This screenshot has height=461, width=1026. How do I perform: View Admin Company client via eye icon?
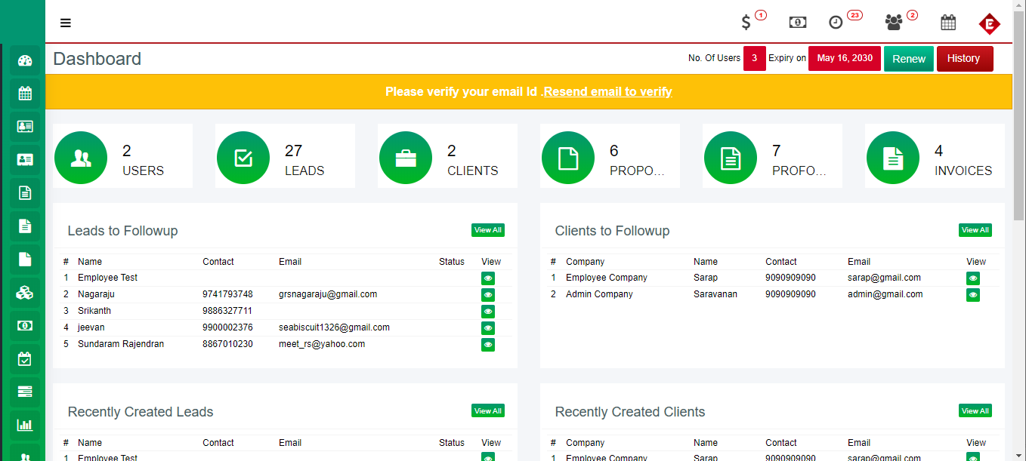click(973, 295)
